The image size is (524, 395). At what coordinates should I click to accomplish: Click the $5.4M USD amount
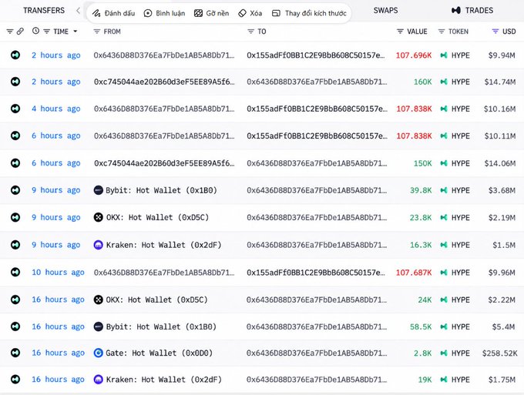503,326
